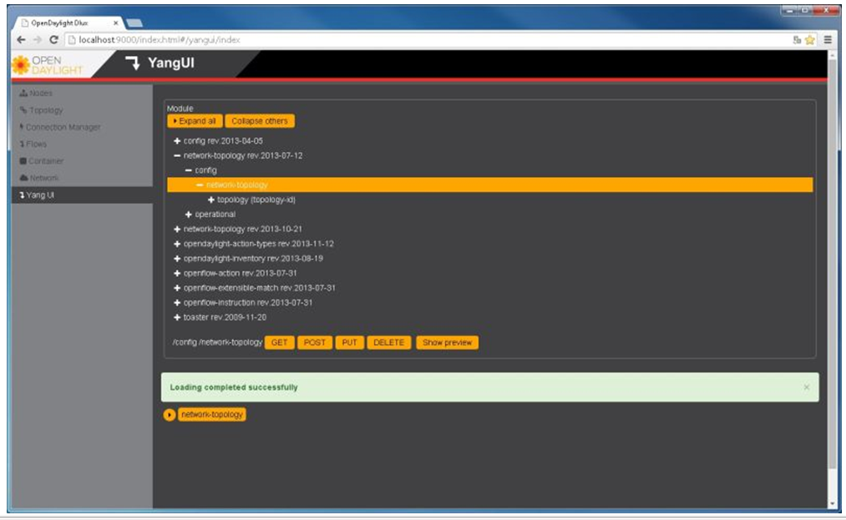Select topology {topology-id} label
Screen dimensions: 846x520
[x=256, y=199]
